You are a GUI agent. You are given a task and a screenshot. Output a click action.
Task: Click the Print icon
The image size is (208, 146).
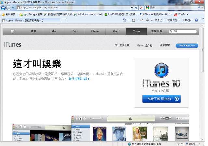pyautogui.click(x=147, y=20)
